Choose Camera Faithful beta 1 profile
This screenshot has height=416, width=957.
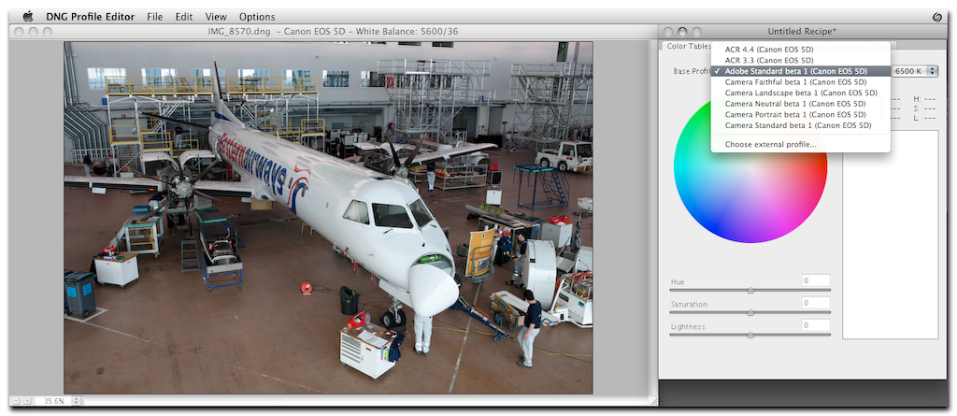(800, 82)
